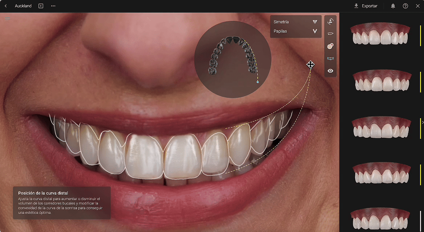Screen dimensions: 424x232
Task: Open the notifications bell
Action: pos(393,6)
